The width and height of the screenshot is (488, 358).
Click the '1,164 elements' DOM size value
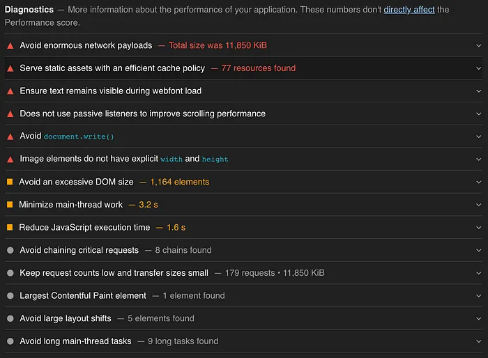tap(179, 182)
